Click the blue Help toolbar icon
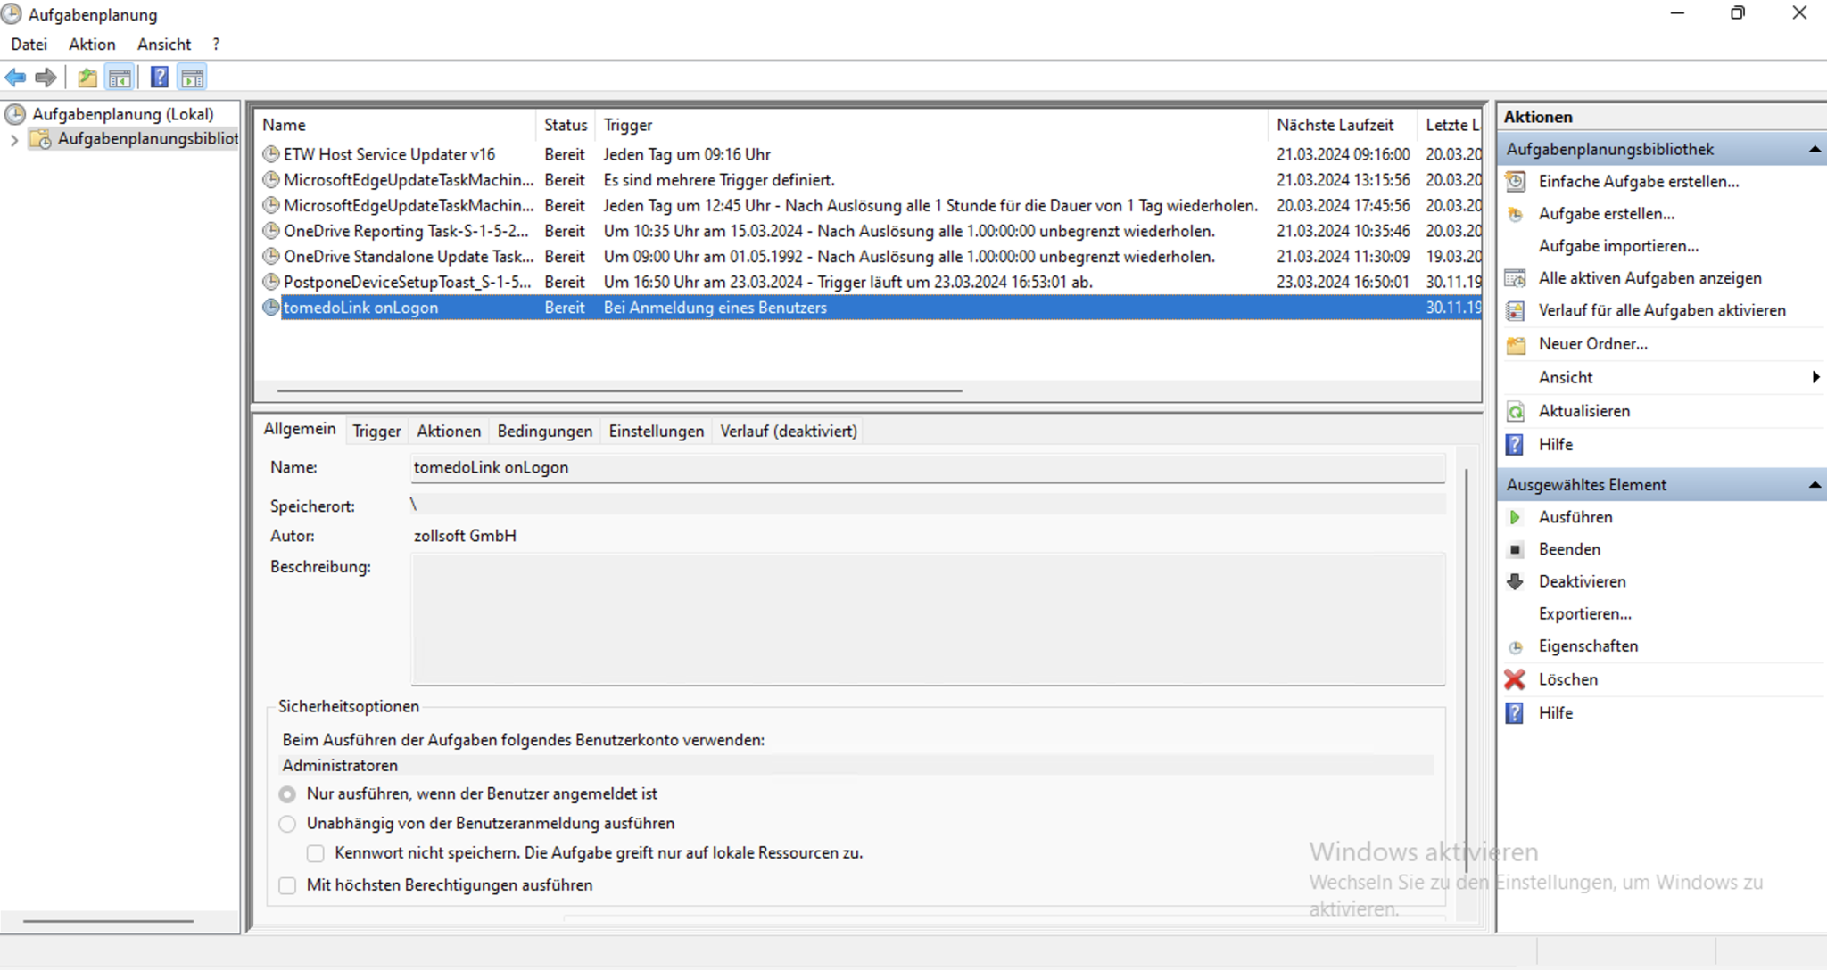The width and height of the screenshot is (1827, 970). click(x=160, y=78)
